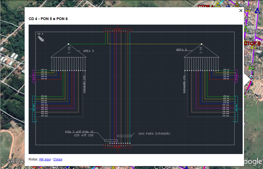Click the circular CD placemark at balloon pointer
The image size is (263, 169).
pos(251,78)
